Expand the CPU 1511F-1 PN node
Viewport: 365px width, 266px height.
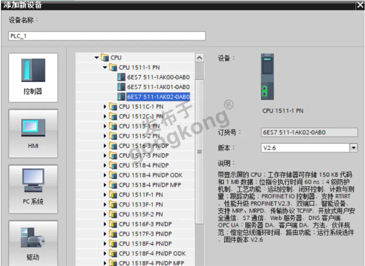[105, 195]
